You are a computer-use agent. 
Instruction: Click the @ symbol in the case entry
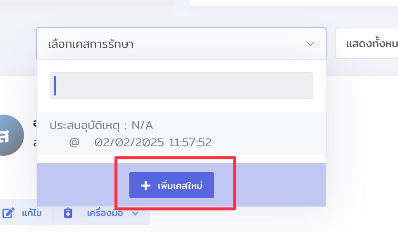74,143
